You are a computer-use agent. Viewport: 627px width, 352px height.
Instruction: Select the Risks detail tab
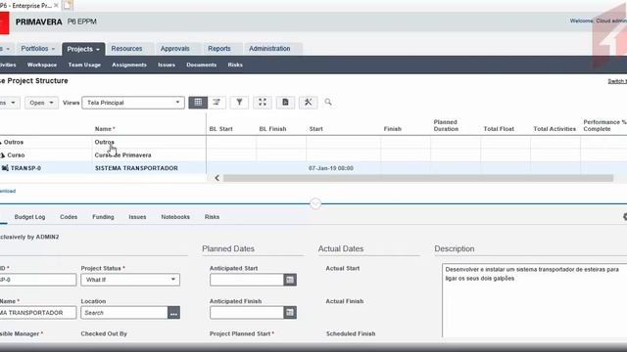click(212, 217)
